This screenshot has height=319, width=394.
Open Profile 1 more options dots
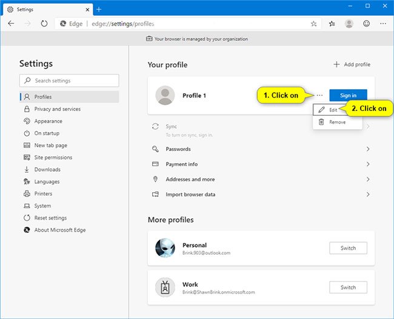pos(319,95)
